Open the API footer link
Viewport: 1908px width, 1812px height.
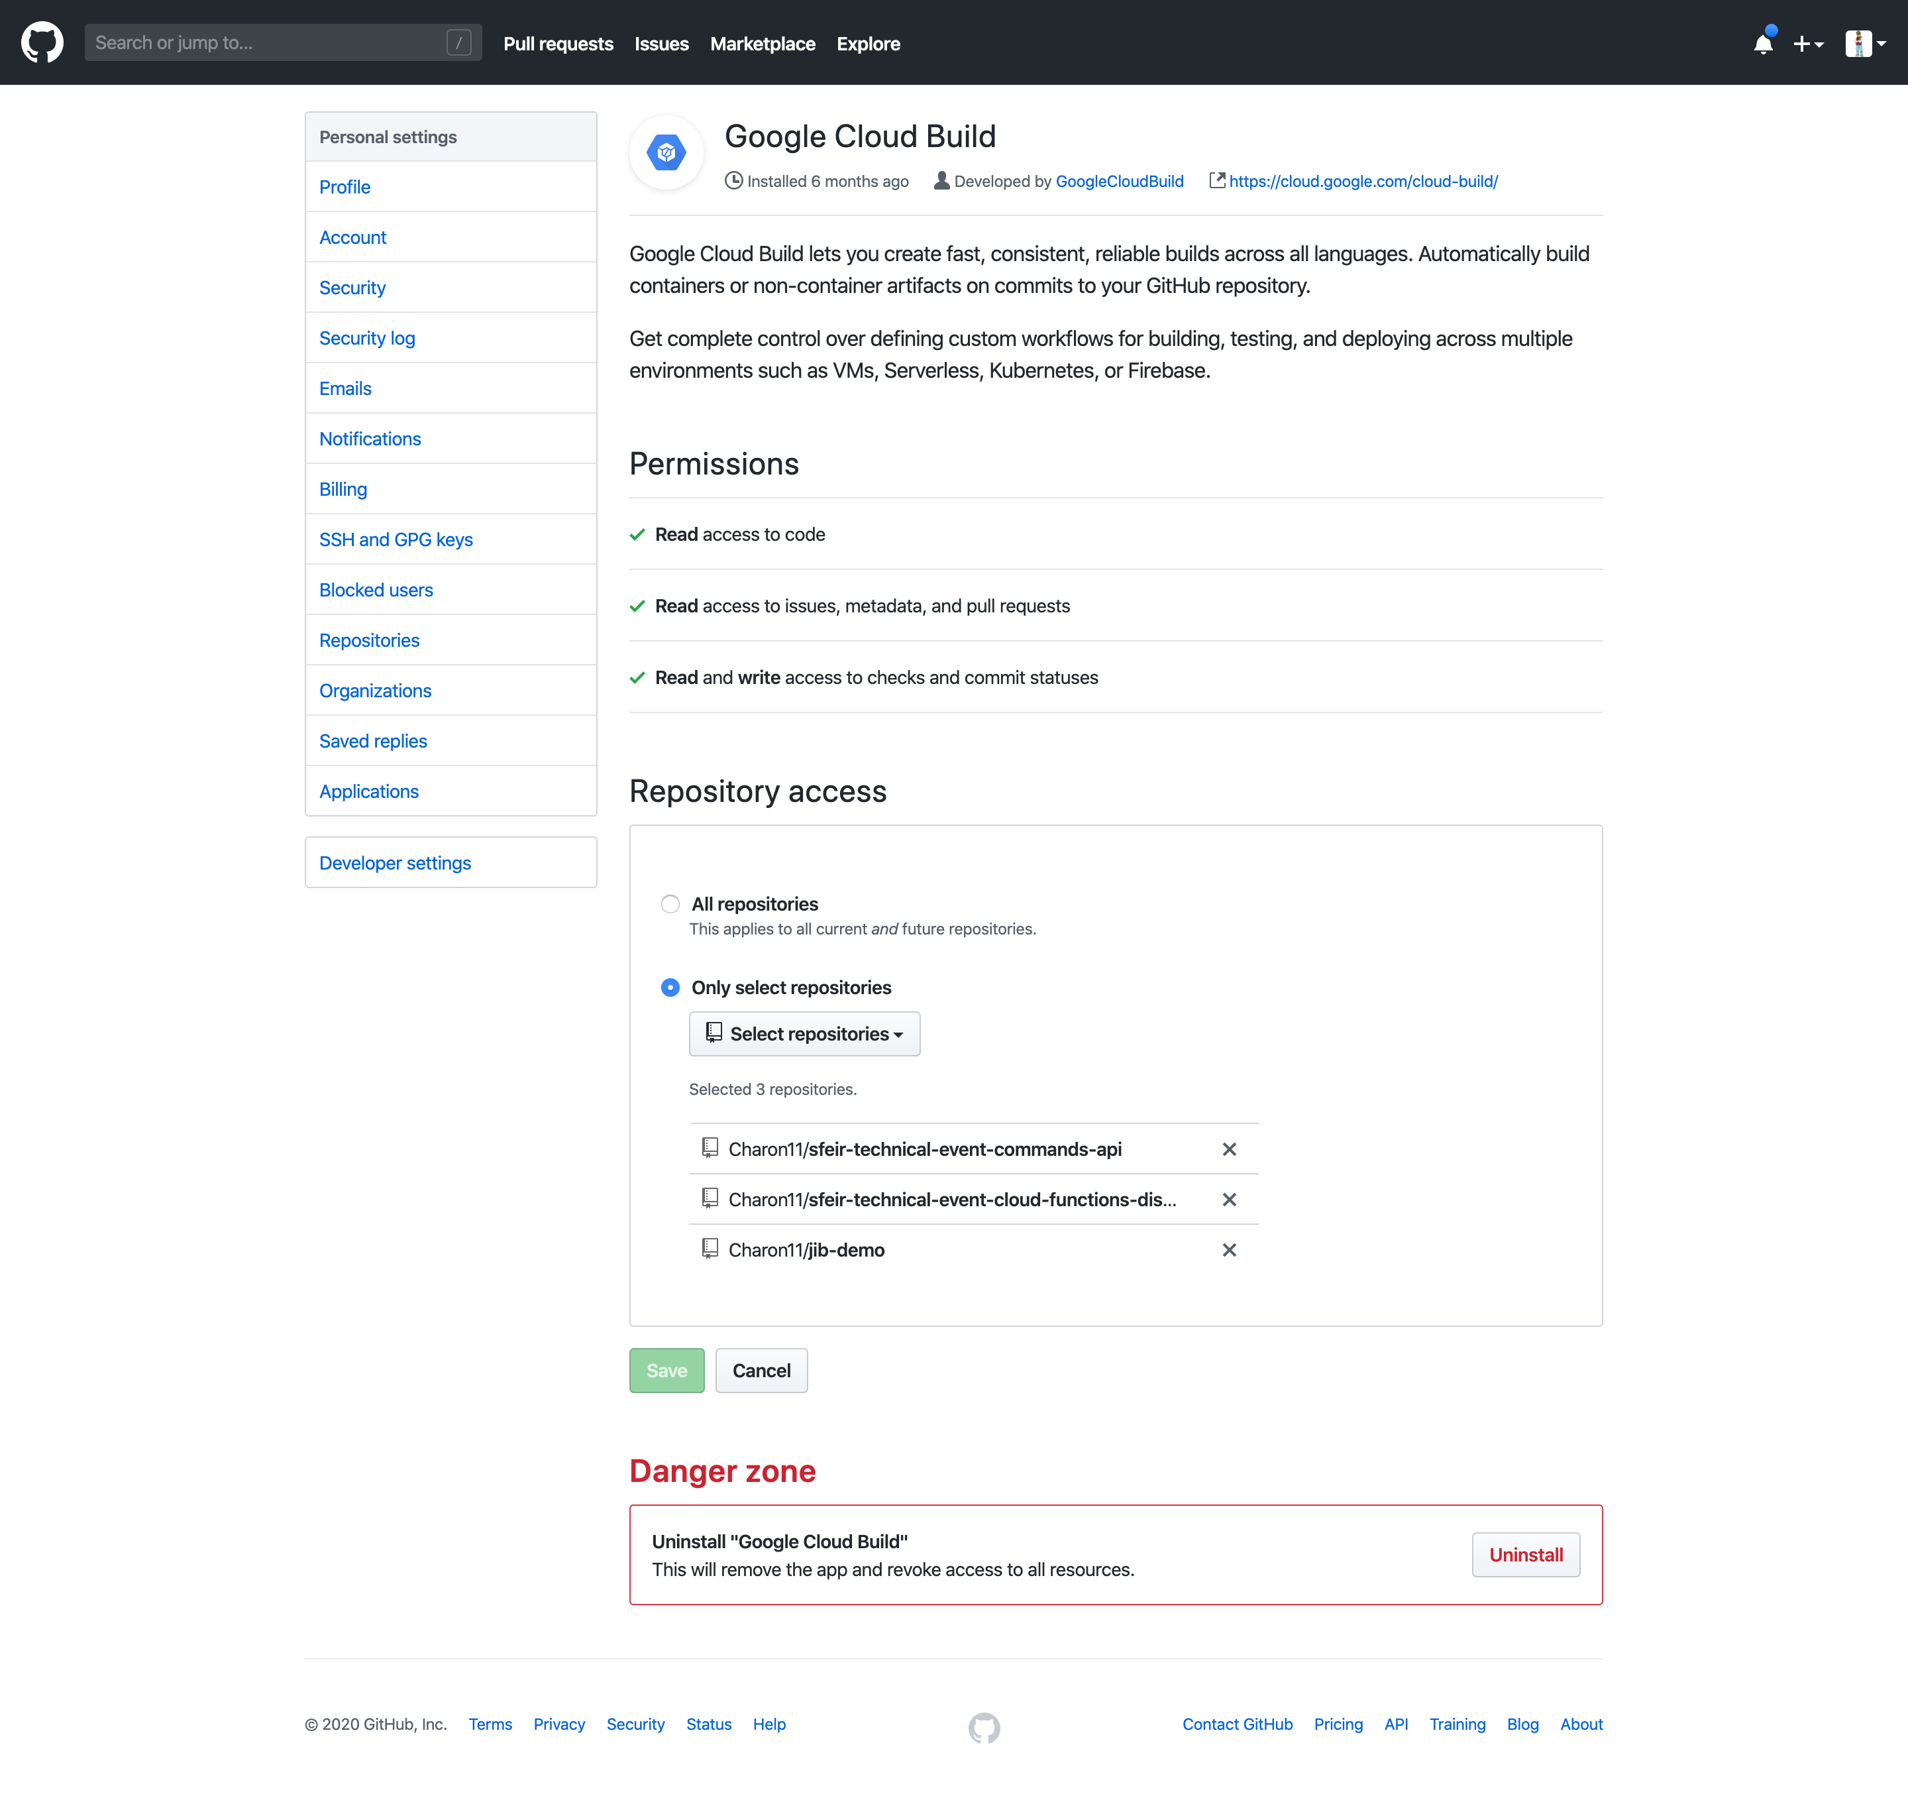click(1397, 1724)
